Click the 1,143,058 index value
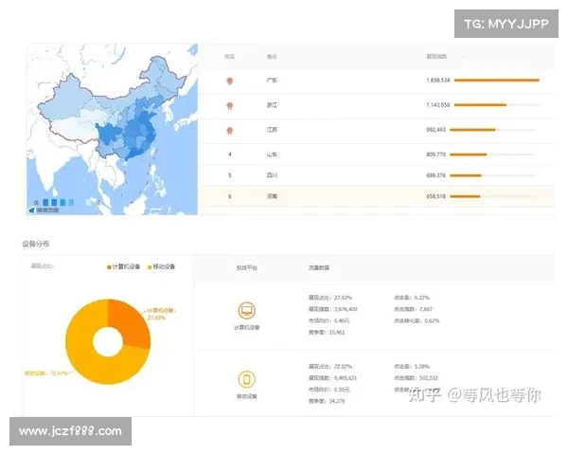This screenshot has height=455, width=568. tap(438, 105)
